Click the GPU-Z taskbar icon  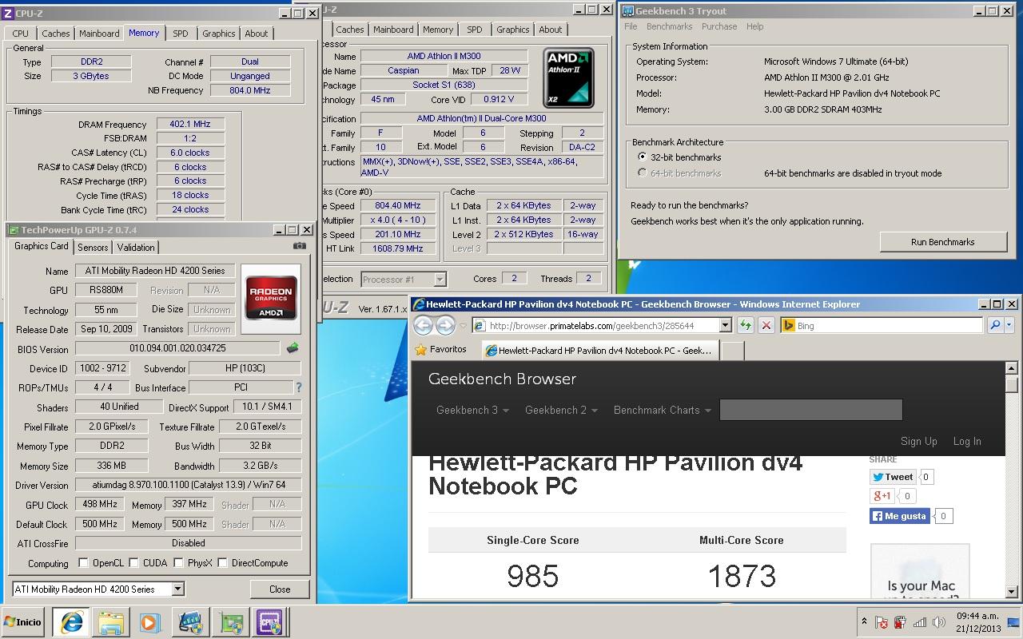pos(231,622)
